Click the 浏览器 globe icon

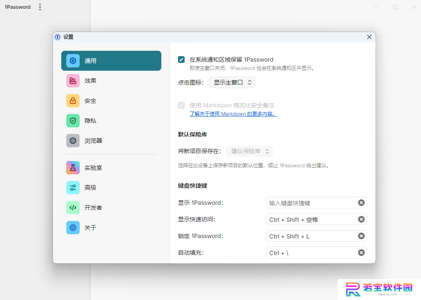pyautogui.click(x=73, y=141)
